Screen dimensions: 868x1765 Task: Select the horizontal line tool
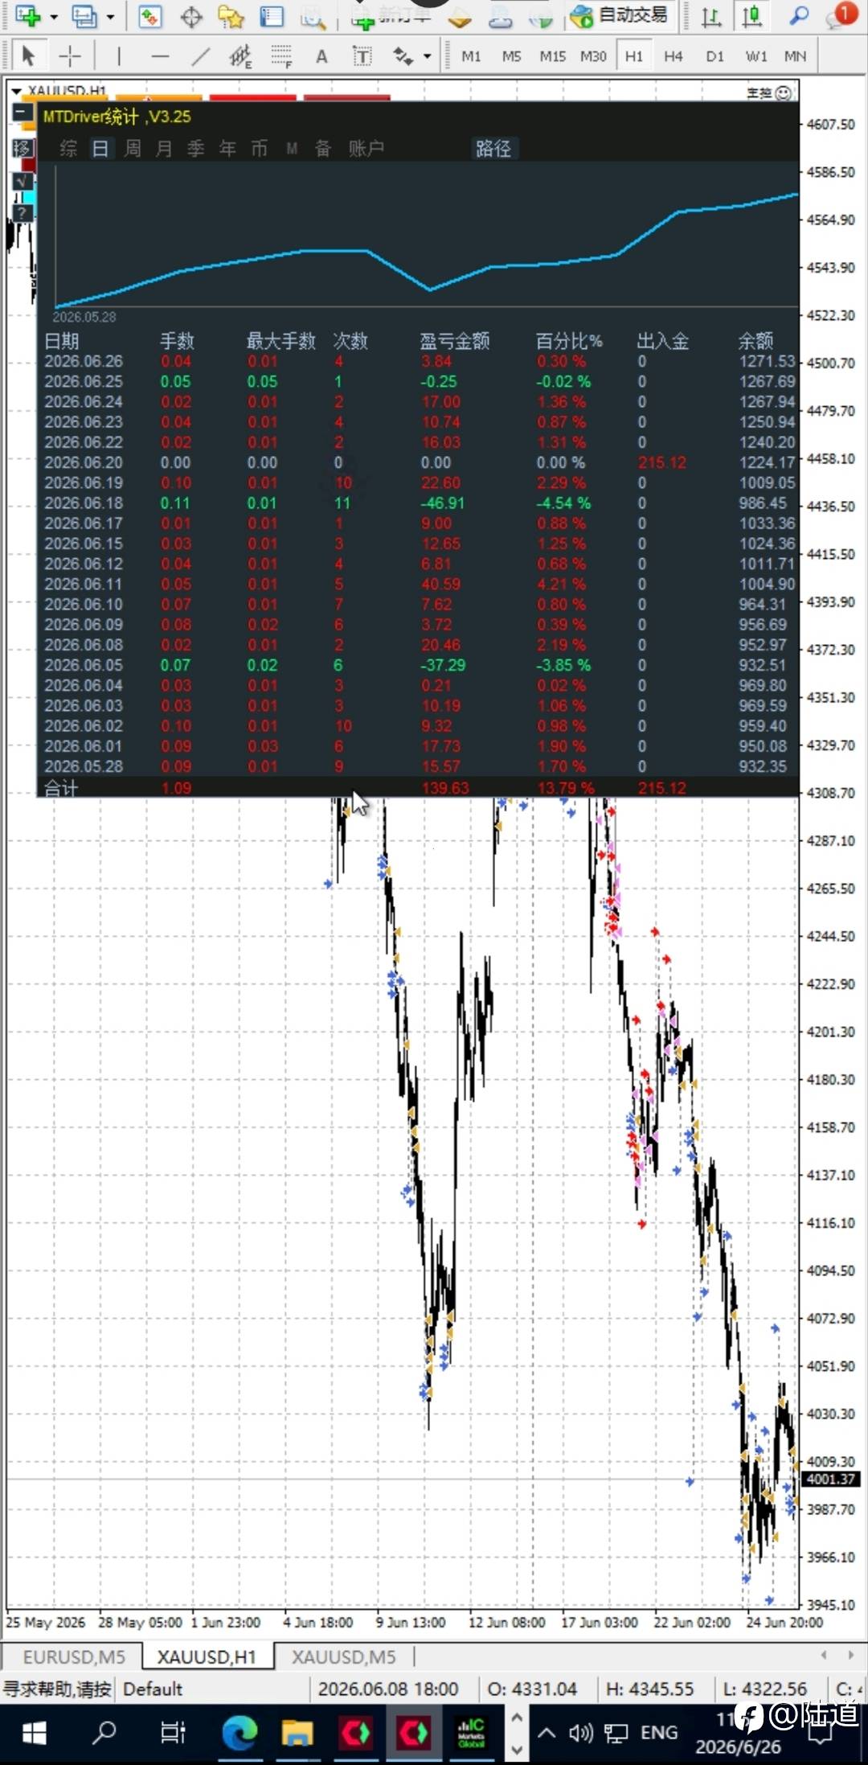tap(160, 56)
